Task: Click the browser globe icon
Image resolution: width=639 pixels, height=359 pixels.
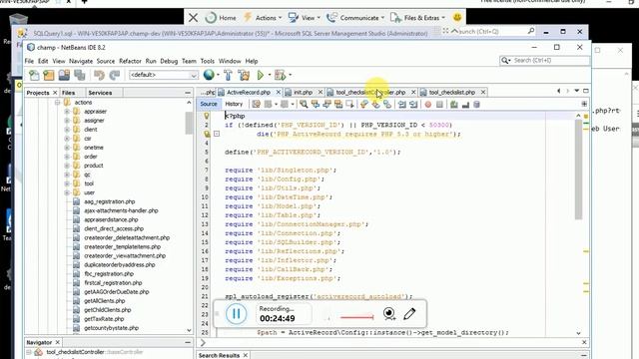Action: tap(209, 75)
